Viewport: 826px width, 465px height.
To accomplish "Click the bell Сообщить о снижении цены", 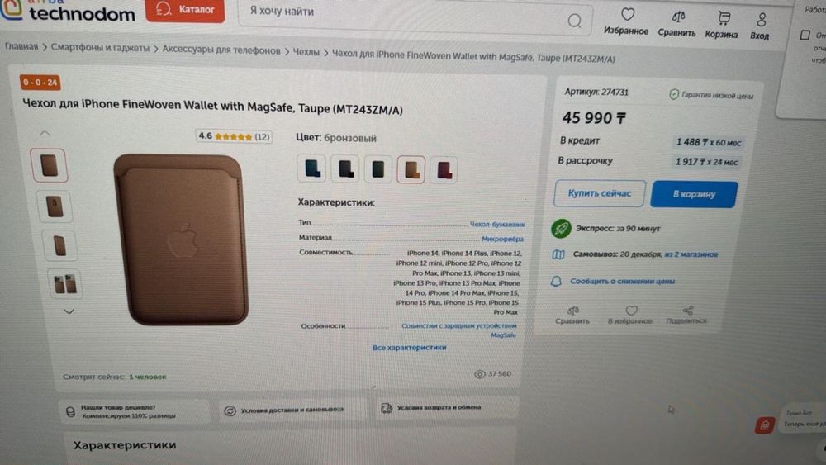I will pyautogui.click(x=556, y=281).
